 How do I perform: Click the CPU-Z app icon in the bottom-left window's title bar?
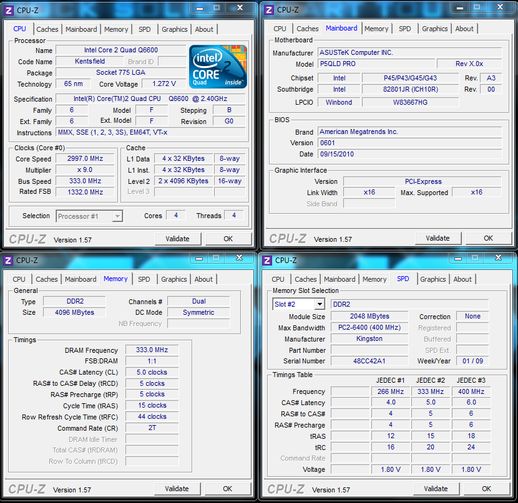click(x=8, y=261)
